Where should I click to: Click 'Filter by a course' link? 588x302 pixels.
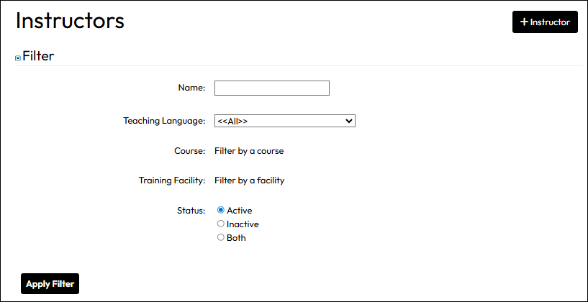coord(249,151)
